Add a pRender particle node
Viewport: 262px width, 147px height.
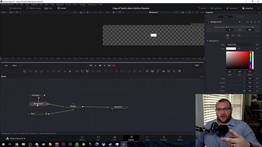click(x=140, y=71)
